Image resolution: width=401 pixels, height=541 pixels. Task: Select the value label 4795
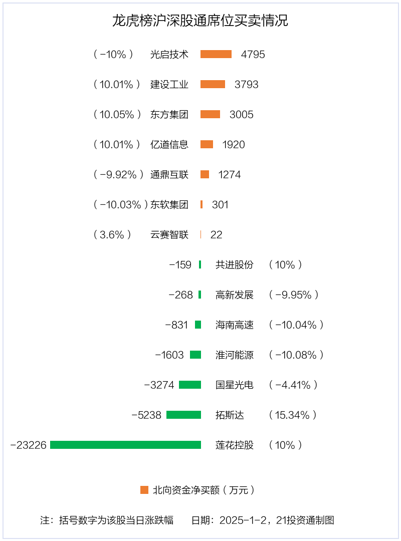coord(253,55)
